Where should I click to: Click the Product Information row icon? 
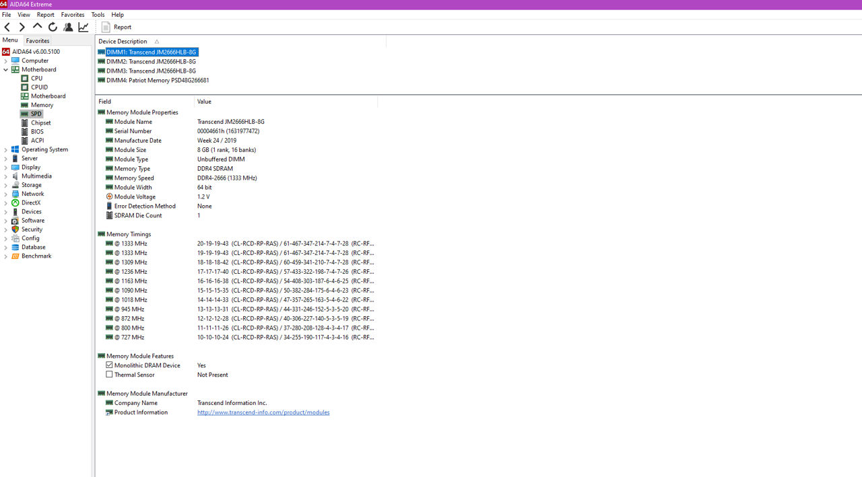coord(109,412)
